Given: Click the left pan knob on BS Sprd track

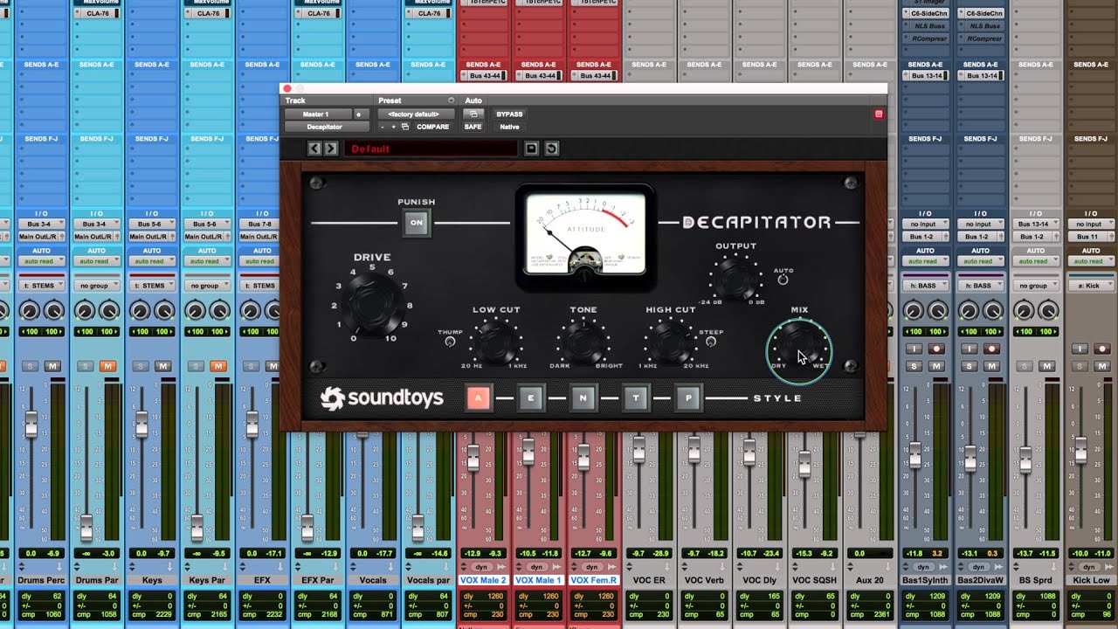Looking at the screenshot, I should pos(1024,310).
